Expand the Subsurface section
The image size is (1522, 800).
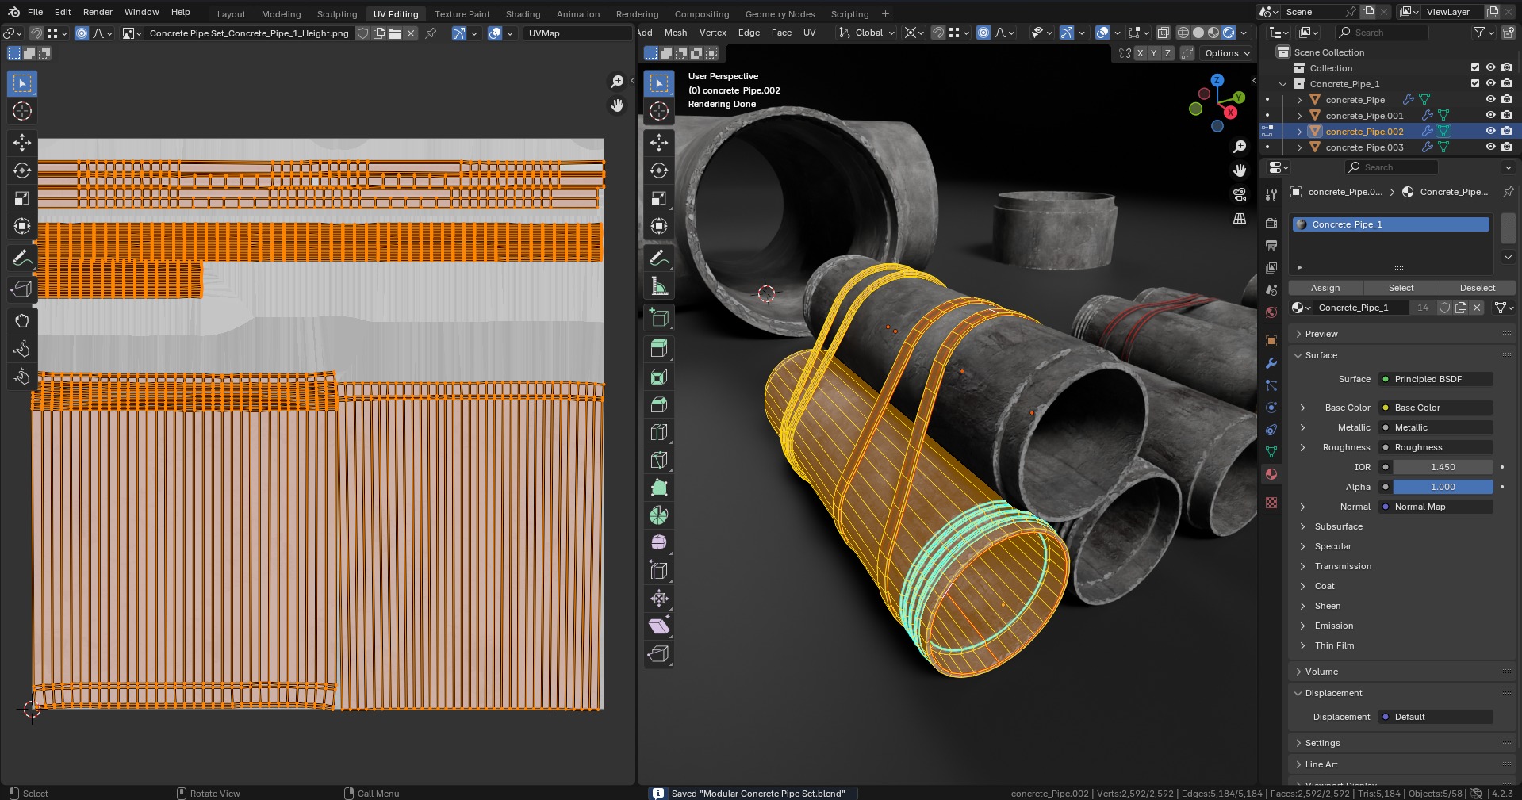1339,526
